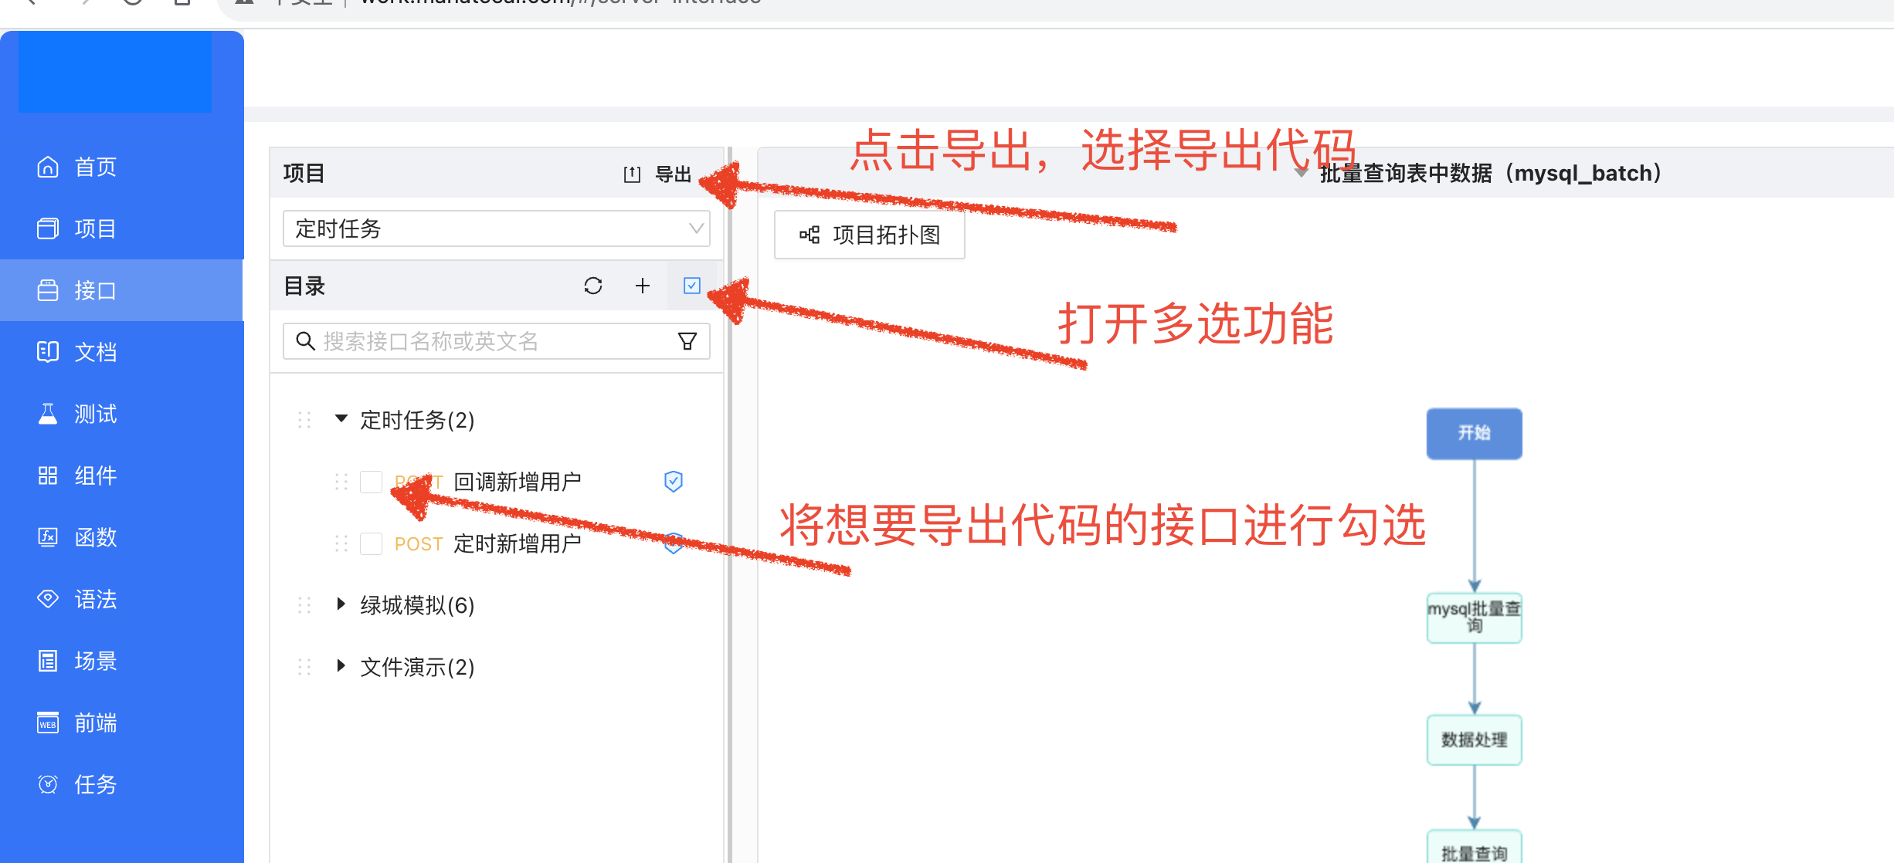Check the checkbox for 回调新增用户 interface

(x=372, y=481)
